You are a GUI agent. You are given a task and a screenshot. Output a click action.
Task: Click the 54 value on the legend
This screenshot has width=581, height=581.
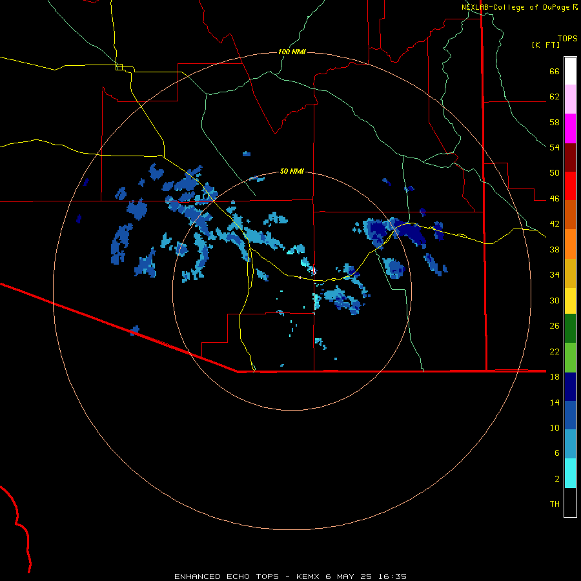(555, 147)
